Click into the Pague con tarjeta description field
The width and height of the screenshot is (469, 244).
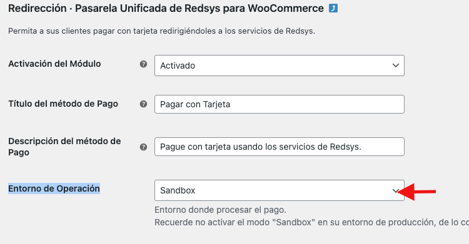(x=280, y=147)
